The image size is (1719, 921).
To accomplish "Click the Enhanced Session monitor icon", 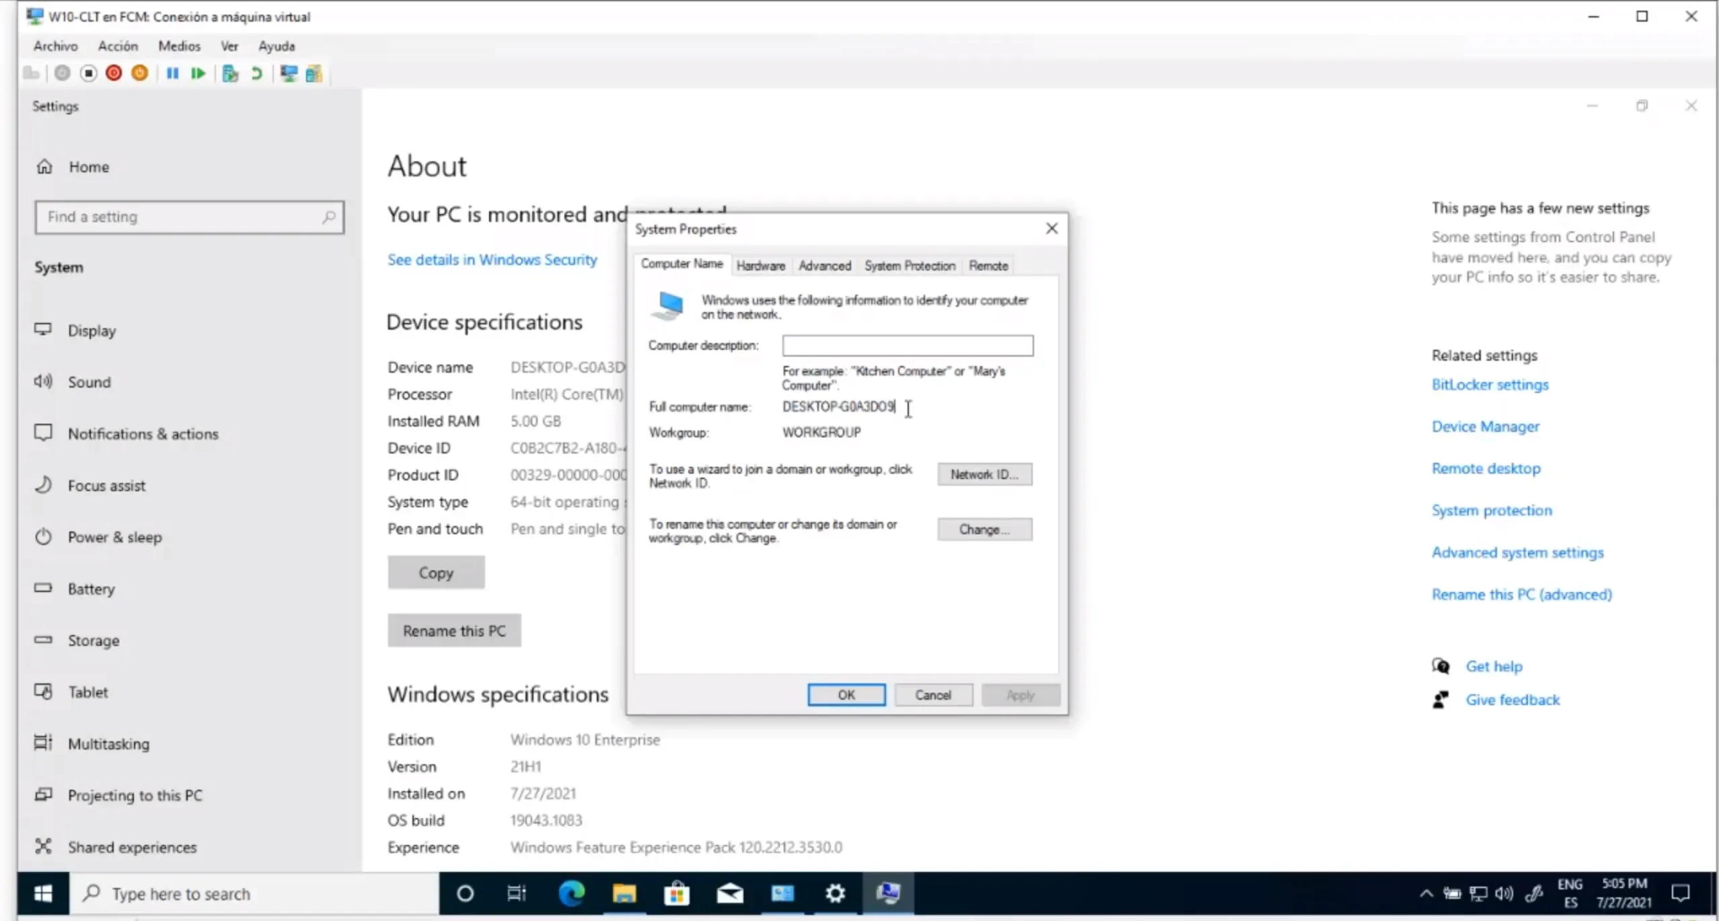I will click(x=289, y=73).
